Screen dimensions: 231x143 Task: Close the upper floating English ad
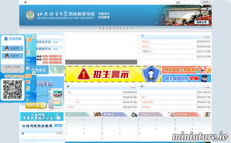[34, 37]
